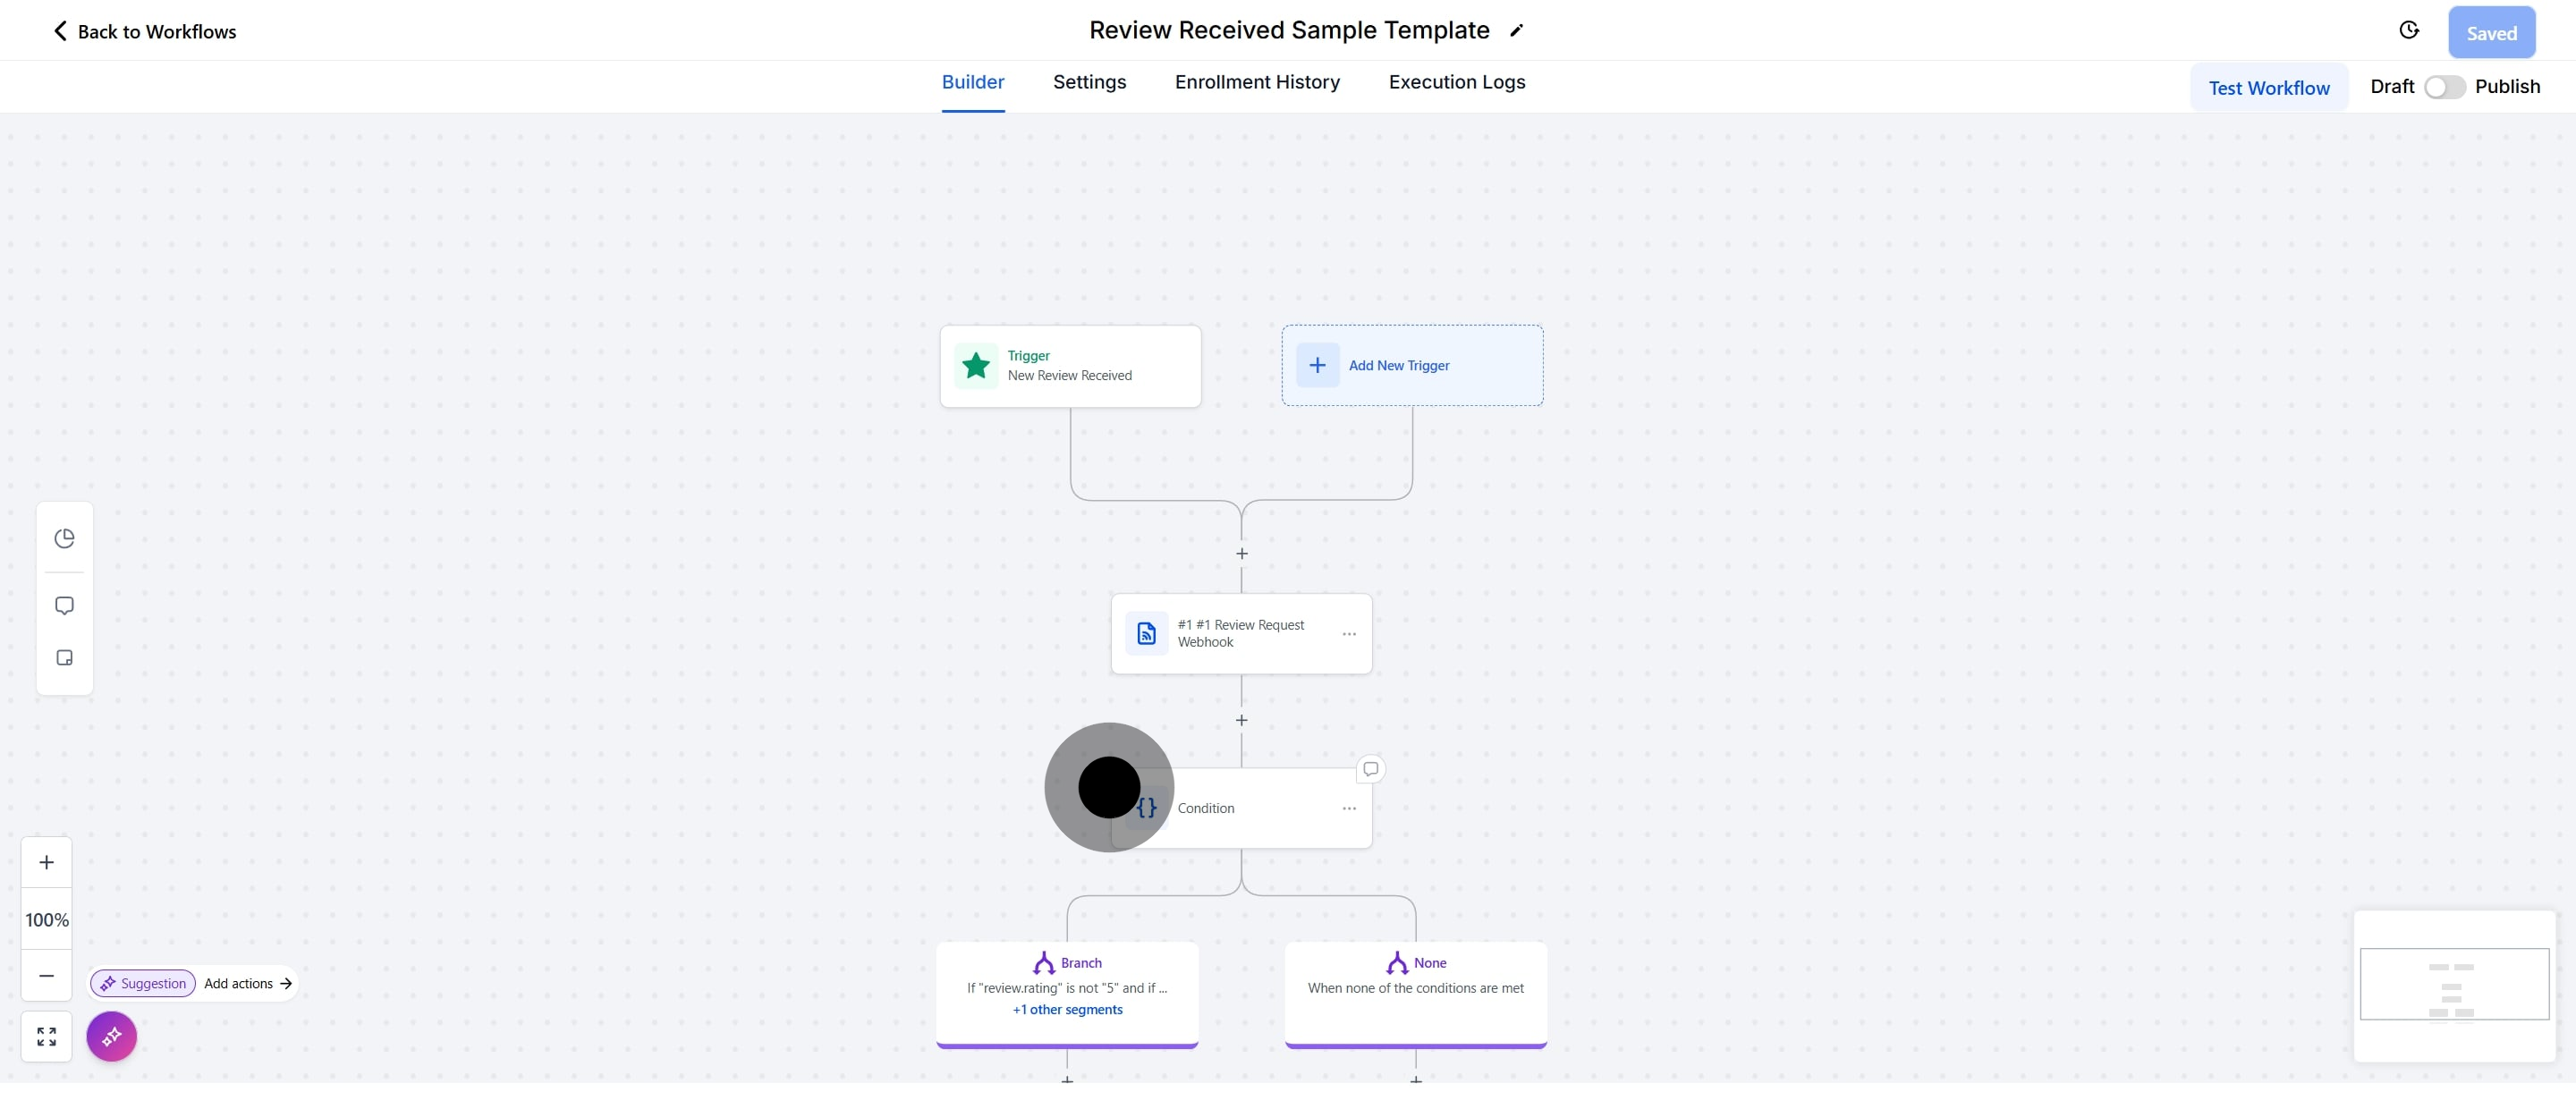Open stats pie chart icon in sidebar

point(64,538)
